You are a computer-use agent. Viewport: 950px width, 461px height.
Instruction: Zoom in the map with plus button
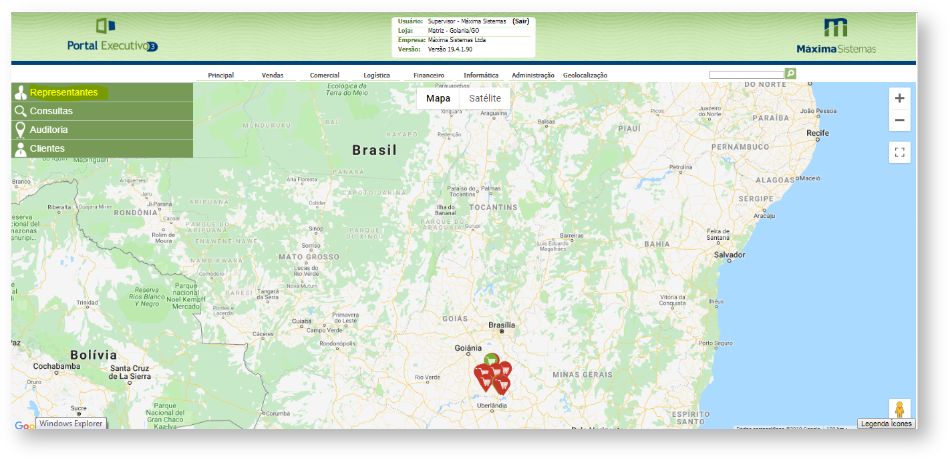[900, 99]
